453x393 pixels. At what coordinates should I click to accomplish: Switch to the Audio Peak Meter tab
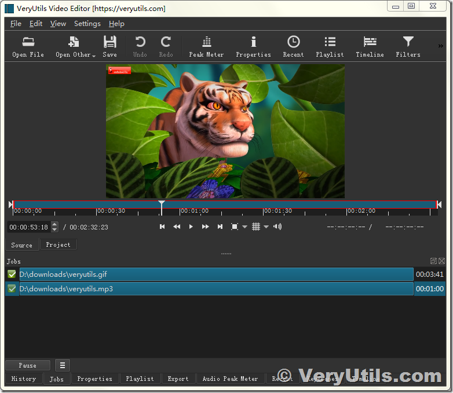pyautogui.click(x=230, y=379)
